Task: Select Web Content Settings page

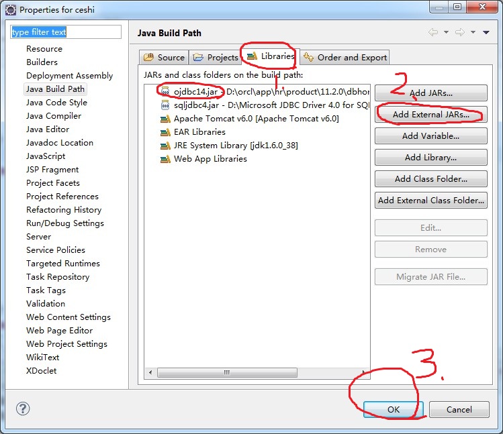Action: pyautogui.click(x=68, y=317)
